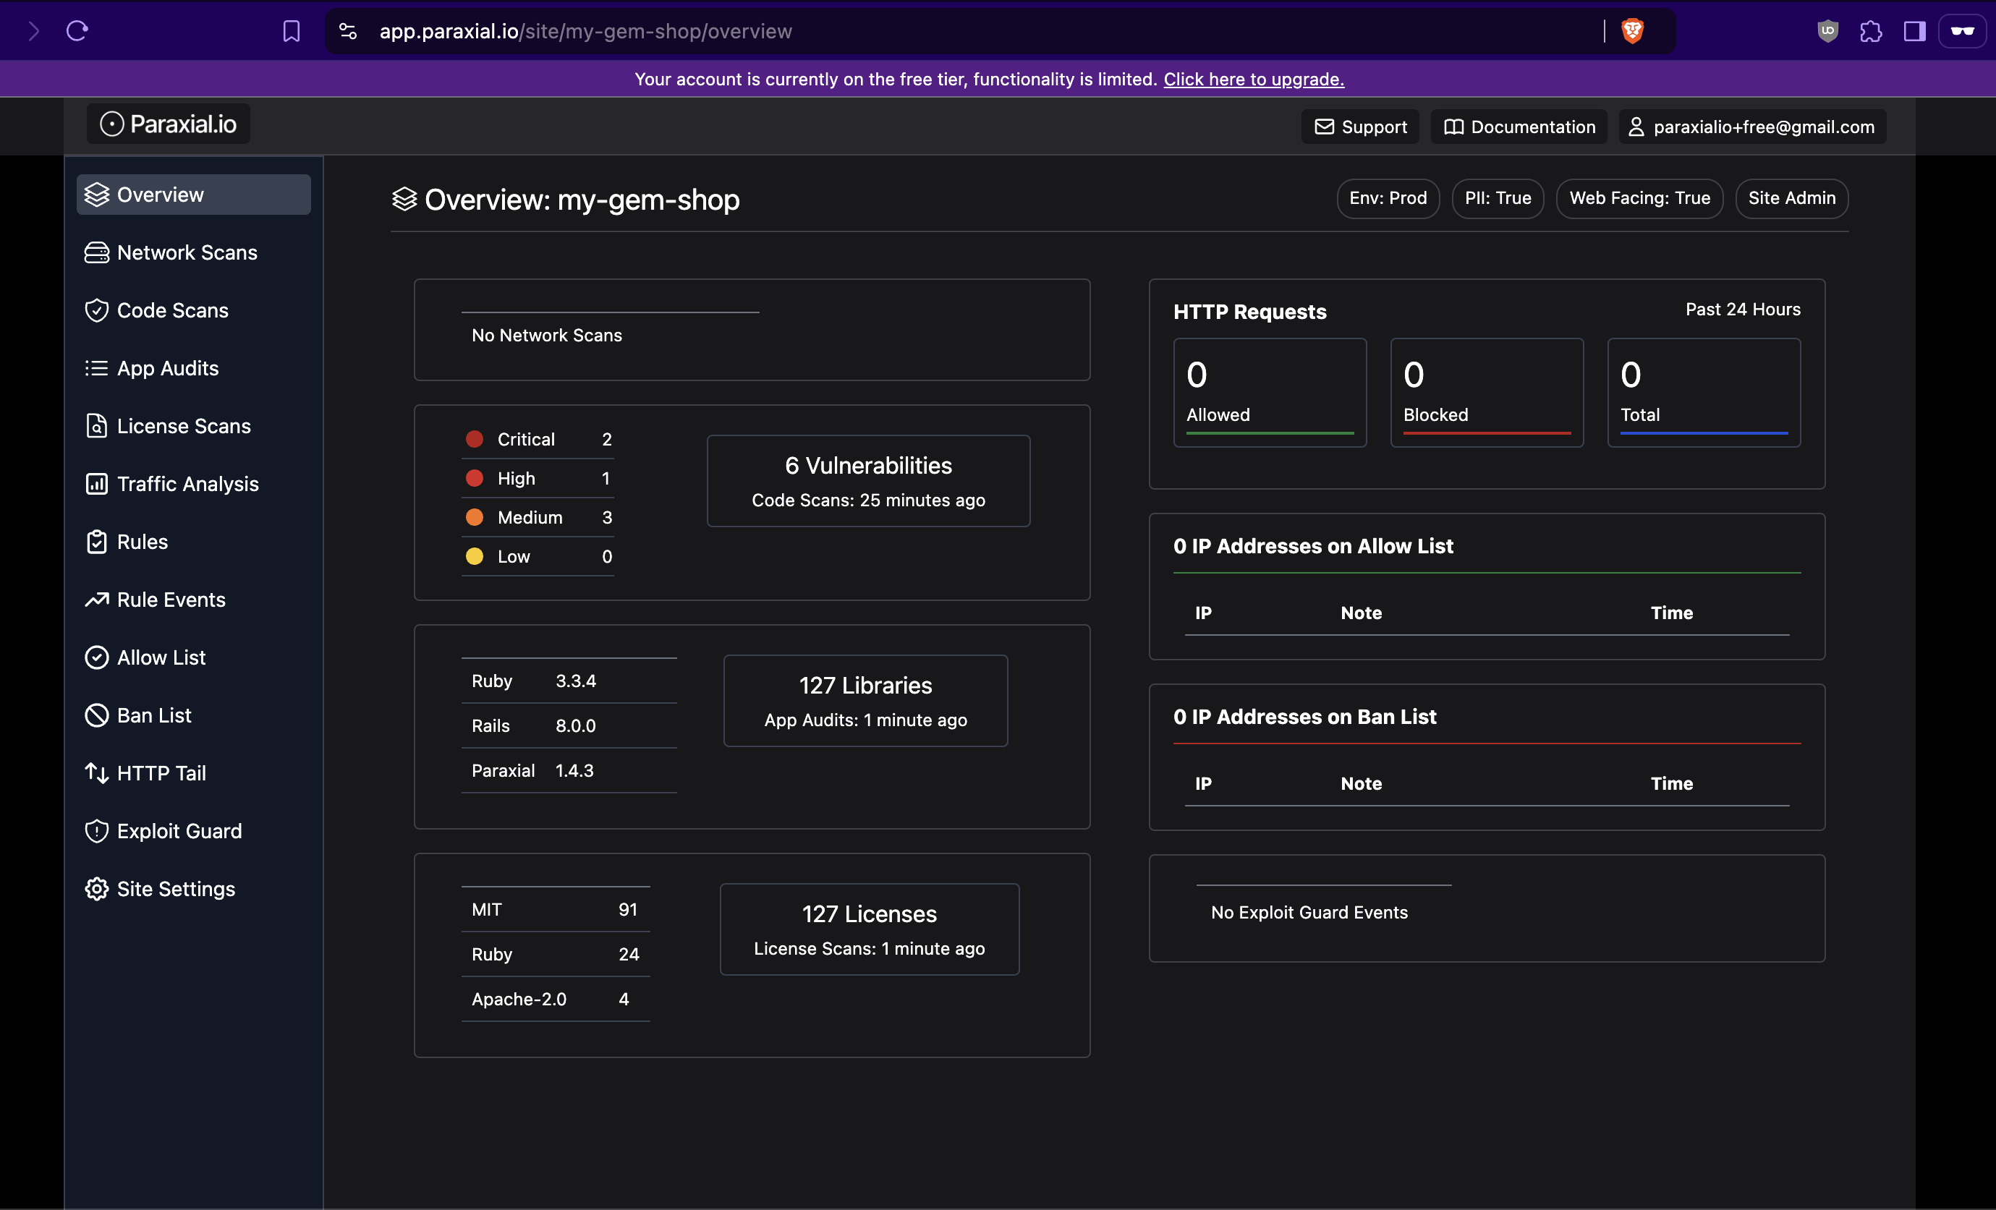Click the Env: Prod badge
Screen dimensions: 1996x1210
coord(1388,198)
